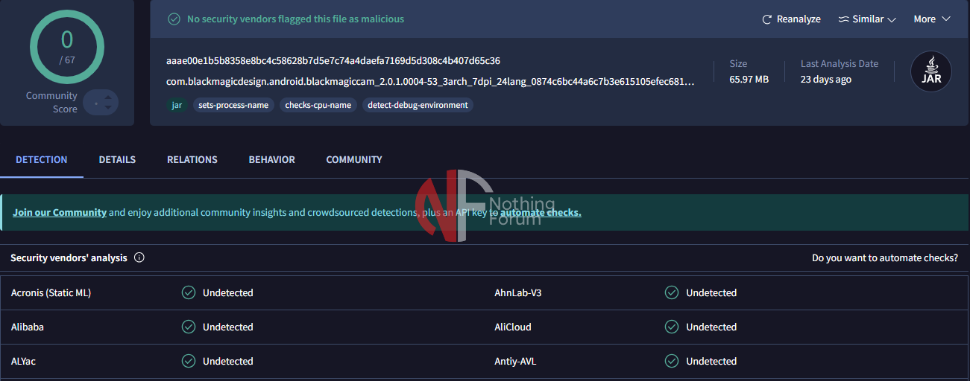Click the 'Alibaba' vendor name
The width and height of the screenshot is (970, 381).
28,327
